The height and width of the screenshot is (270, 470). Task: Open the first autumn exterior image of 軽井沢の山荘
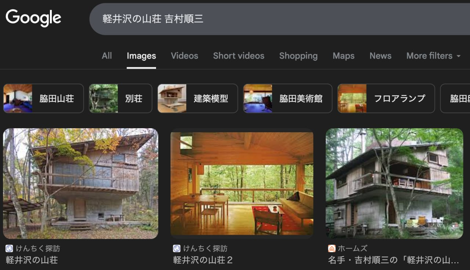(x=80, y=184)
